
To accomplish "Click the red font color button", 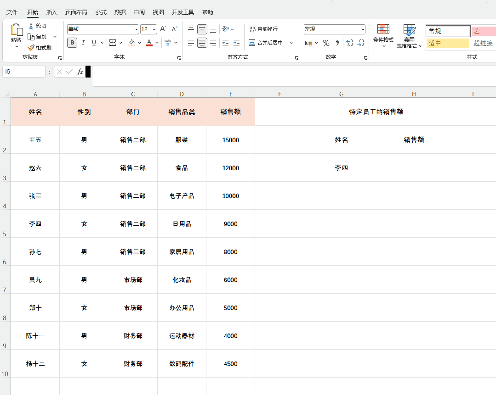I will click(x=149, y=43).
